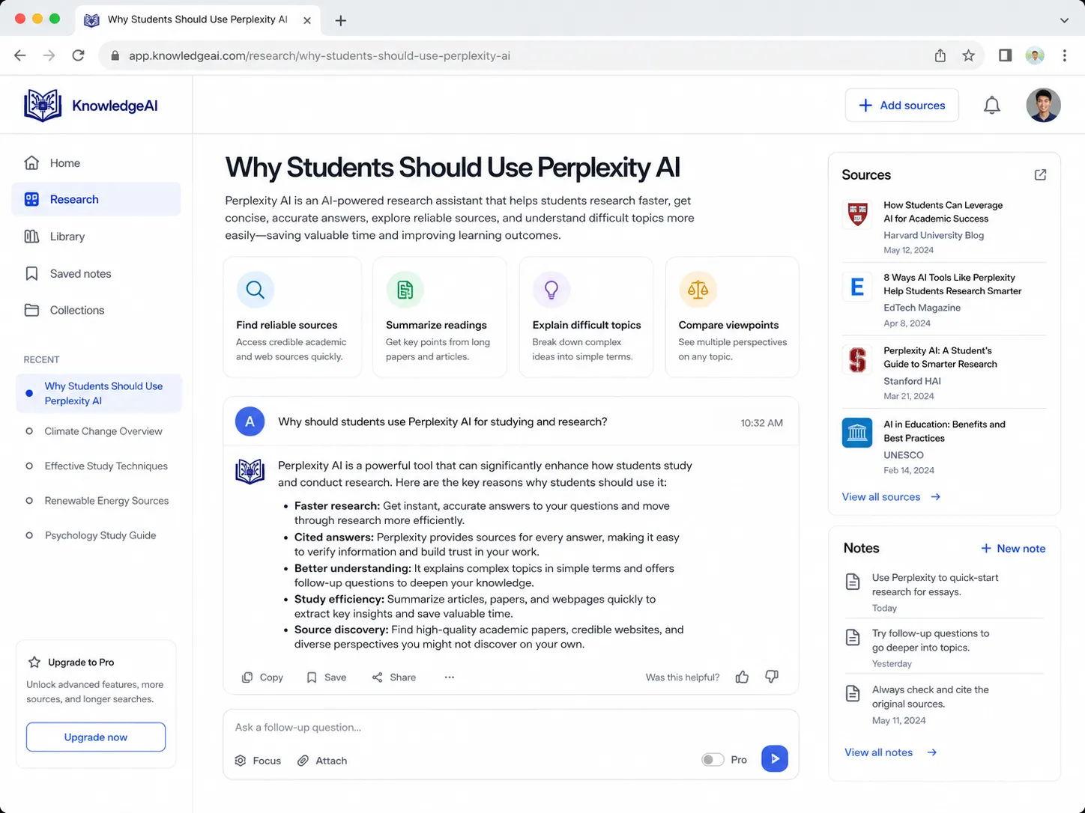Send the follow-up question with arrow button
Image resolution: width=1085 pixels, height=813 pixels.
[x=775, y=758]
